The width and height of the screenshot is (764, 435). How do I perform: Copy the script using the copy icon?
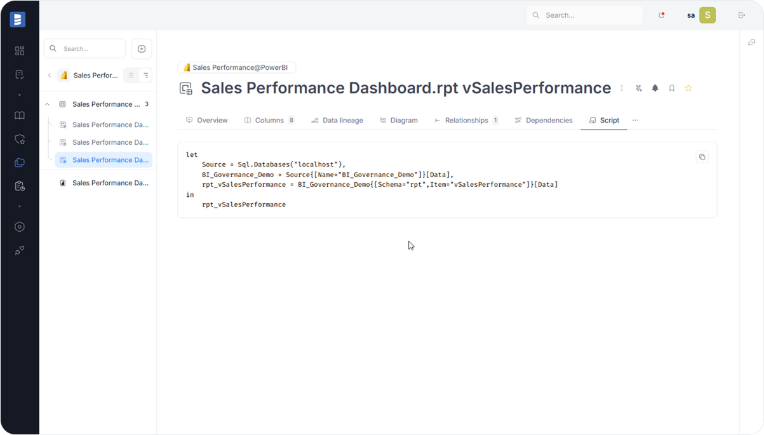coord(702,156)
